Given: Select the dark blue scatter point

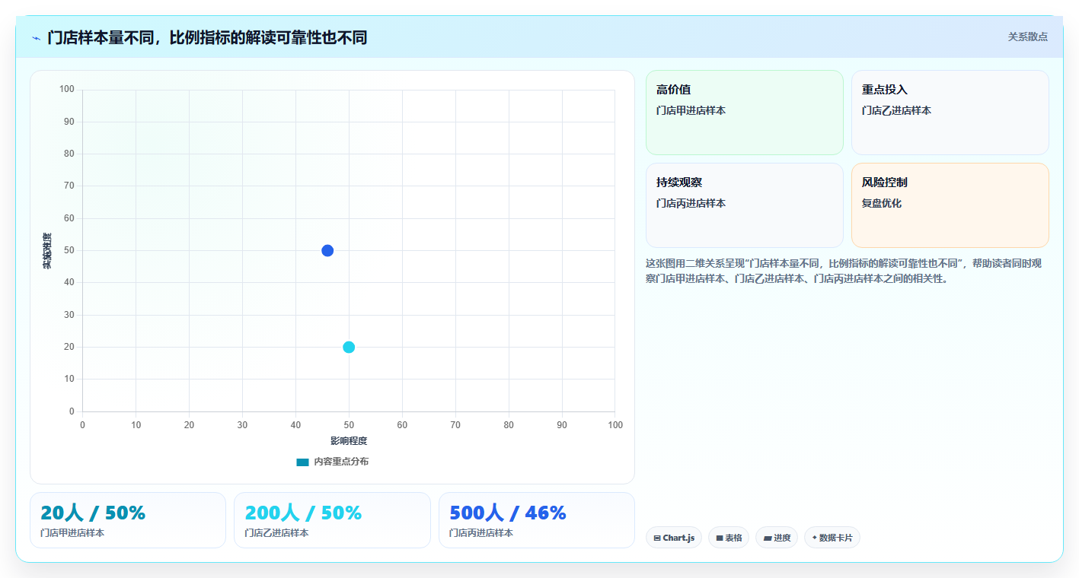Looking at the screenshot, I should 327,251.
